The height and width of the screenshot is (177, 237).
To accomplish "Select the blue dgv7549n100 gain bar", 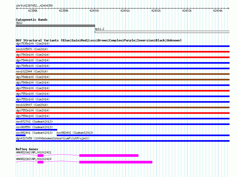I will 122,85.
